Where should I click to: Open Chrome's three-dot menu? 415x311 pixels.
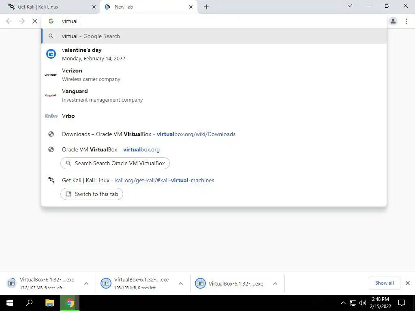[x=406, y=21]
